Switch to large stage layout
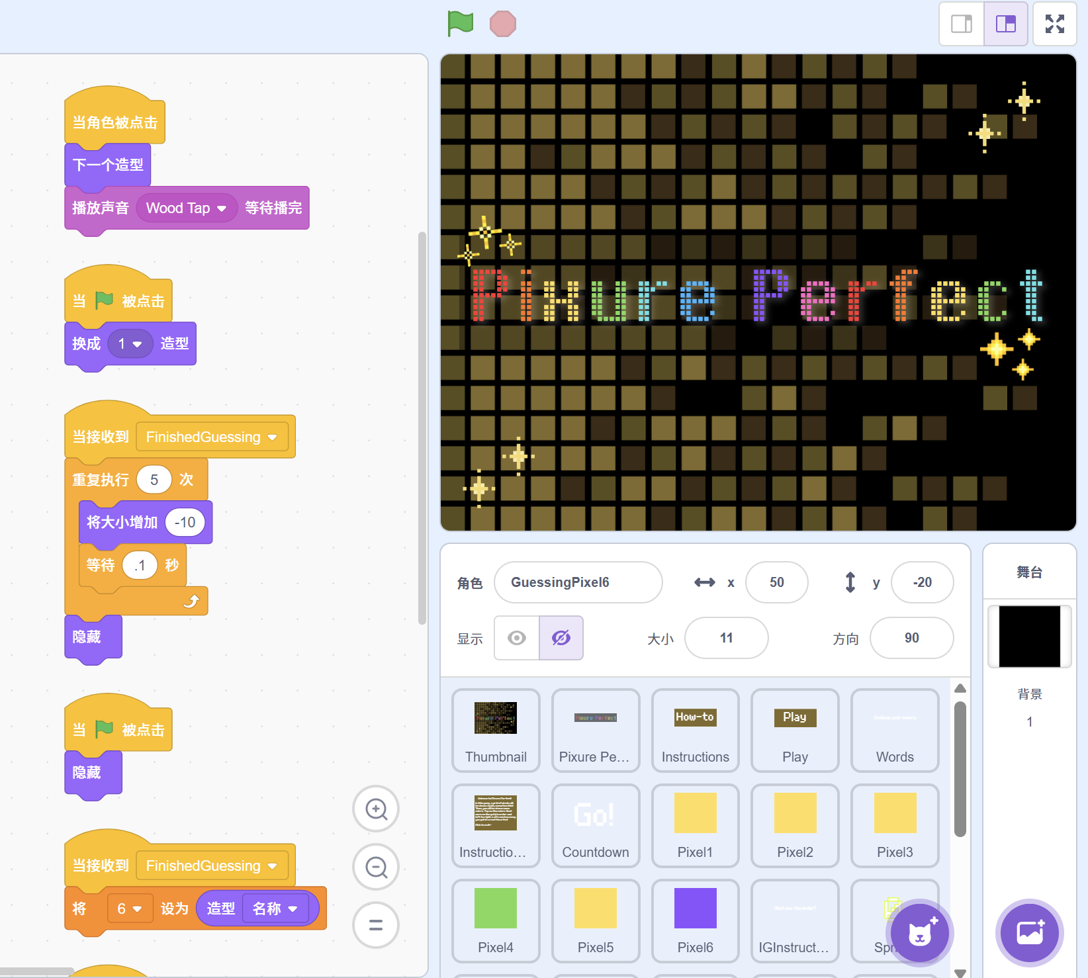Screen dimensions: 1088x978 (x=1005, y=24)
